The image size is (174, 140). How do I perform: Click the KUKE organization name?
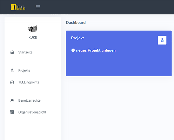pyautogui.click(x=32, y=38)
